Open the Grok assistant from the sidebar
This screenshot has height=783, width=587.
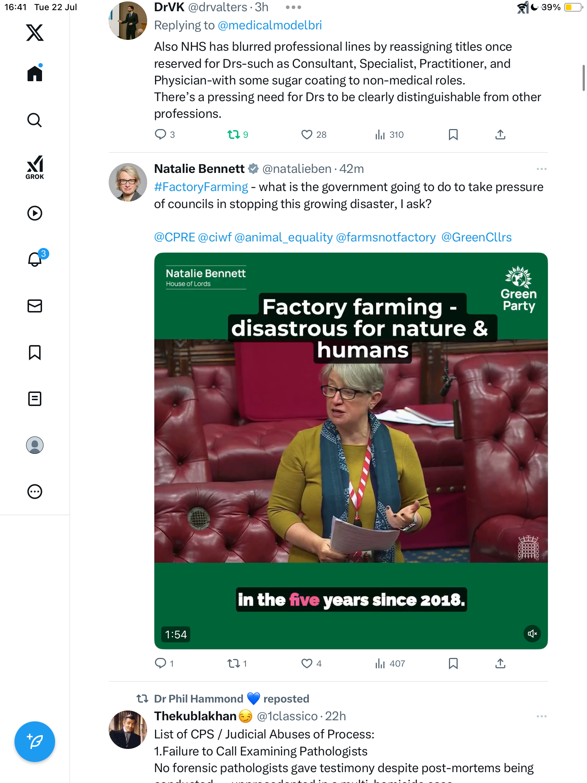35,167
